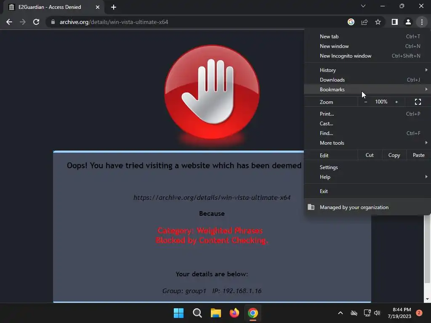This screenshot has width=431, height=323.
Task: Open the Google icon in address bar
Action: coord(351,22)
